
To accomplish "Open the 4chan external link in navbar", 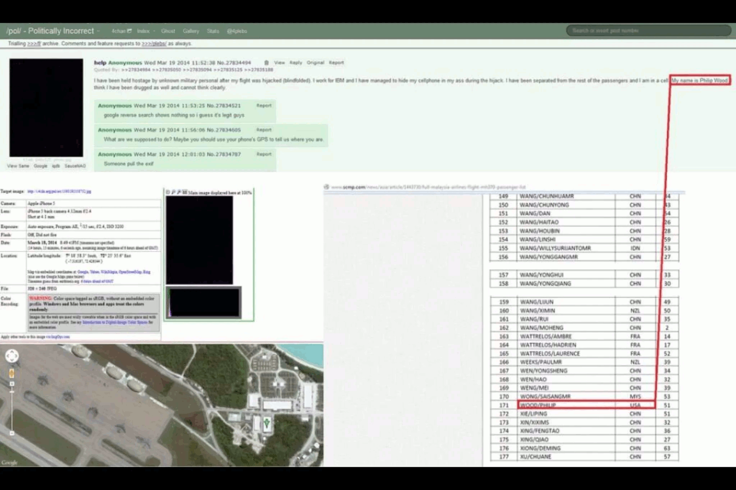I will (121, 31).
